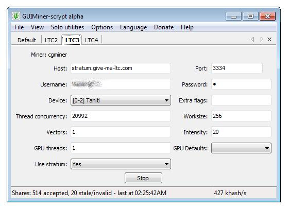The image size is (289, 209).
Task: Click the 'Miner: cgminer' label
Action: (x=49, y=55)
